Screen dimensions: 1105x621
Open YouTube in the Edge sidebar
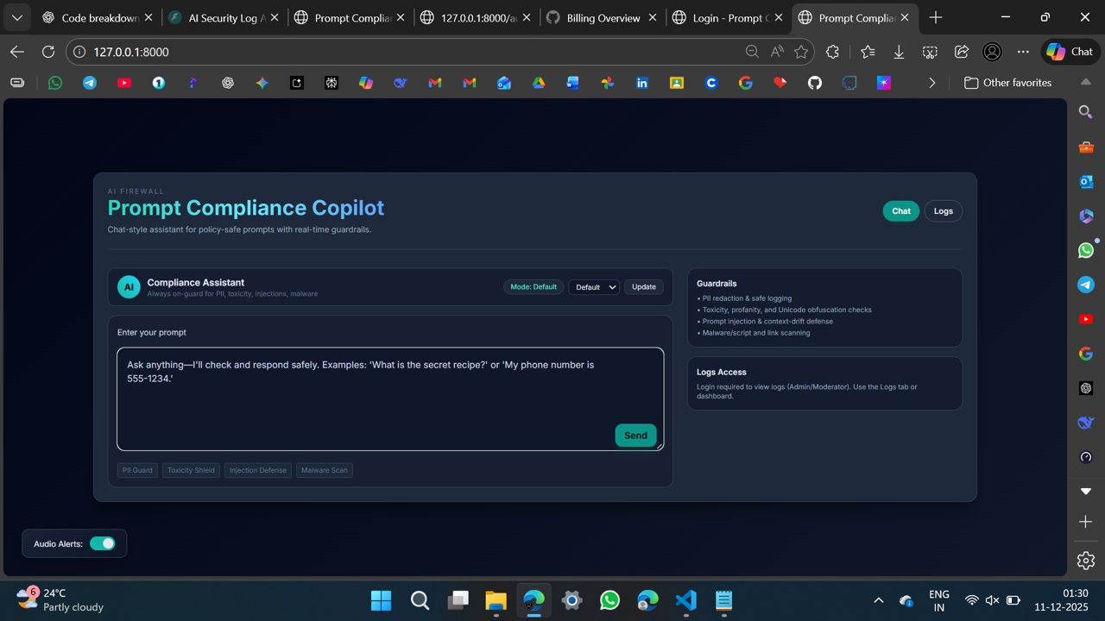[x=1086, y=319]
